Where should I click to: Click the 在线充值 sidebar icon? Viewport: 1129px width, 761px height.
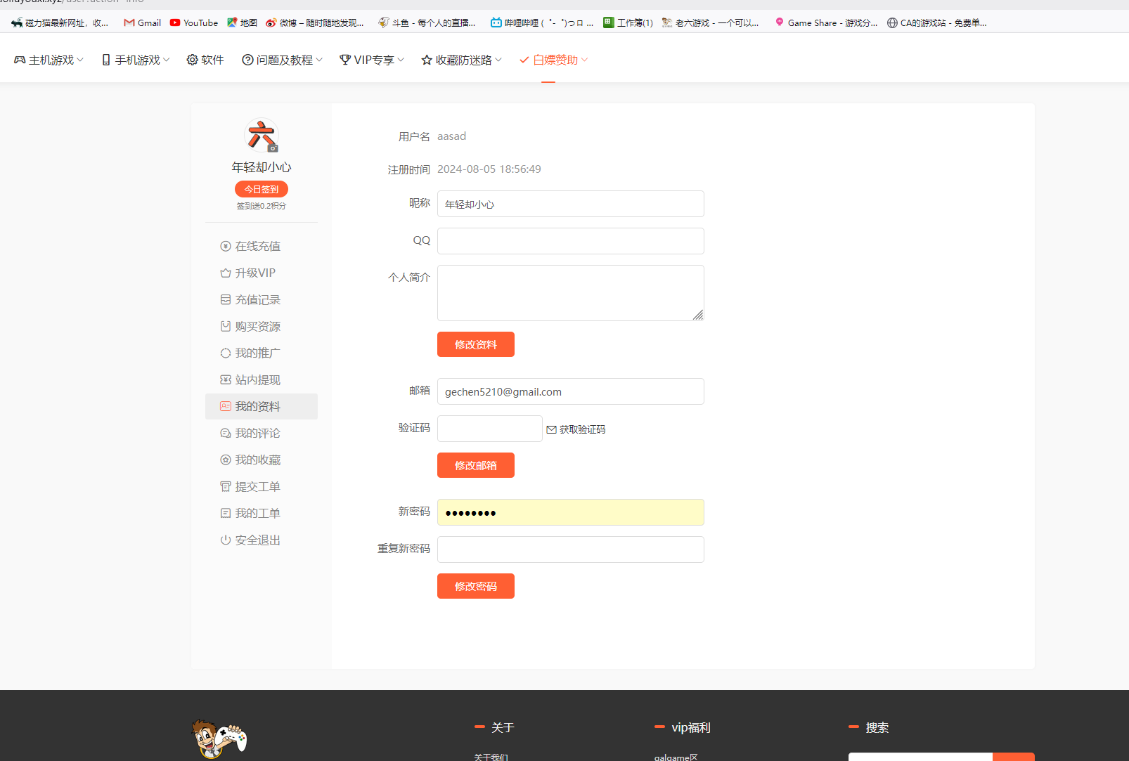(226, 247)
